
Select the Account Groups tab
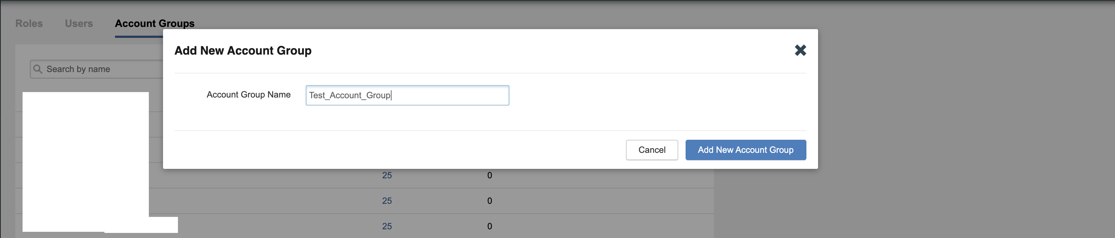tap(155, 23)
